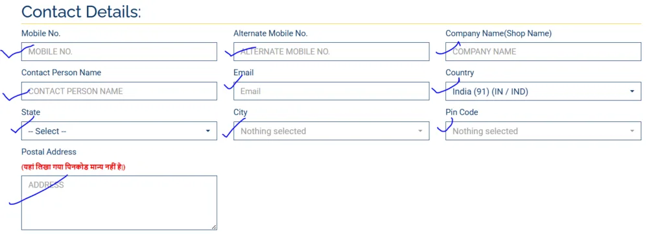Click the caret arrow in Country selector
Viewport: 664px width, 240px height.
[x=632, y=91]
